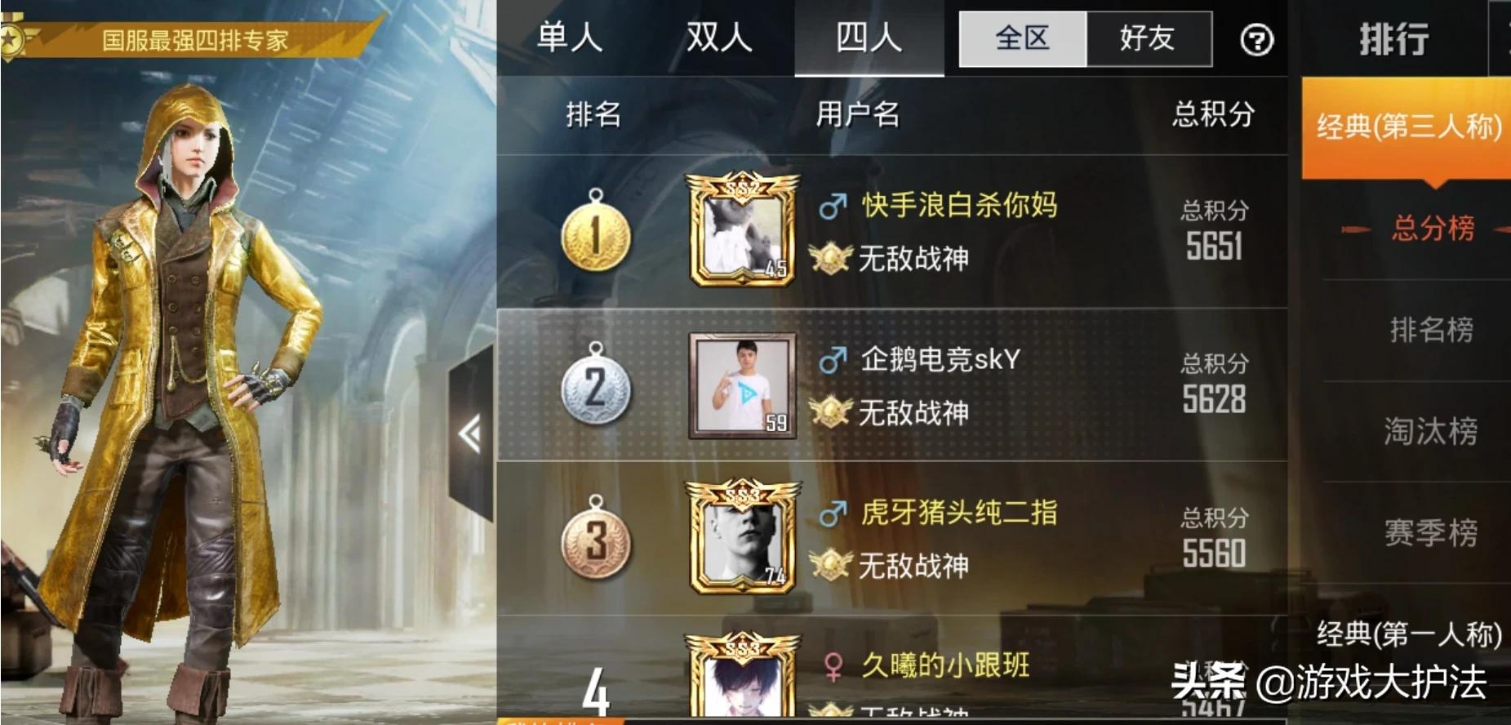1511x725 pixels.
Task: Click the male gender icon beside 企鹅电竞skY
Action: (x=833, y=359)
